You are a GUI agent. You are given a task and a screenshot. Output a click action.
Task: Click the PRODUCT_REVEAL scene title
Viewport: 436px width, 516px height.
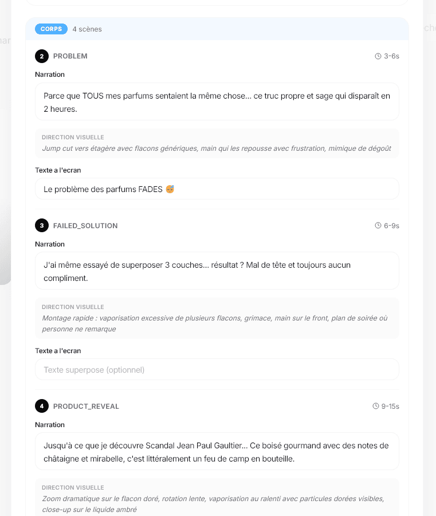click(86, 406)
